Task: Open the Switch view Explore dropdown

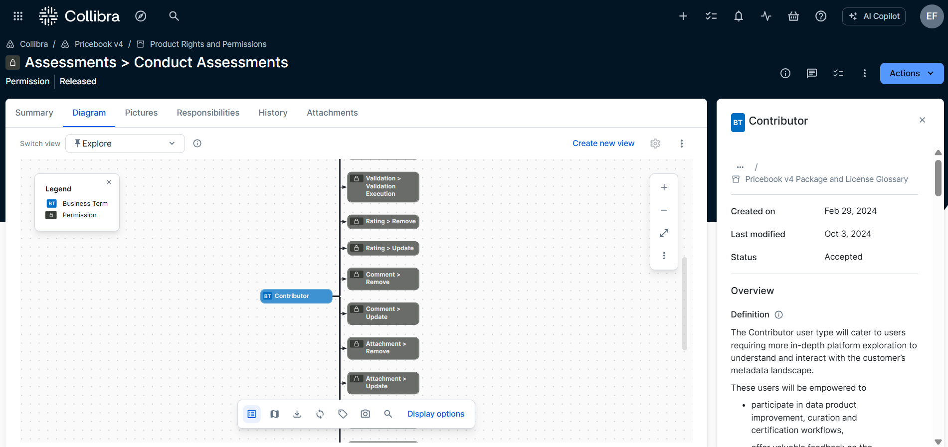Action: click(x=125, y=144)
